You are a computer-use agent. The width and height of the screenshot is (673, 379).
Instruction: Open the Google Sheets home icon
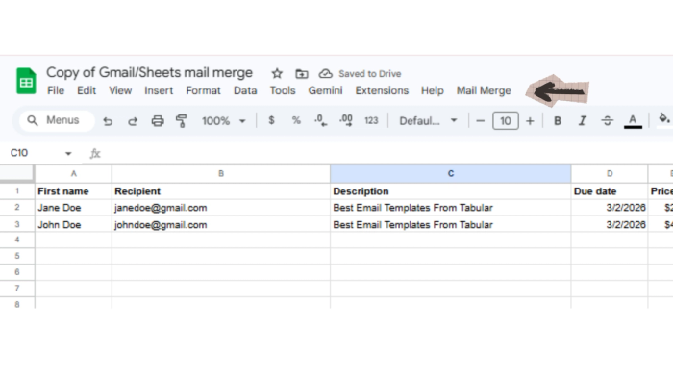pyautogui.click(x=26, y=81)
